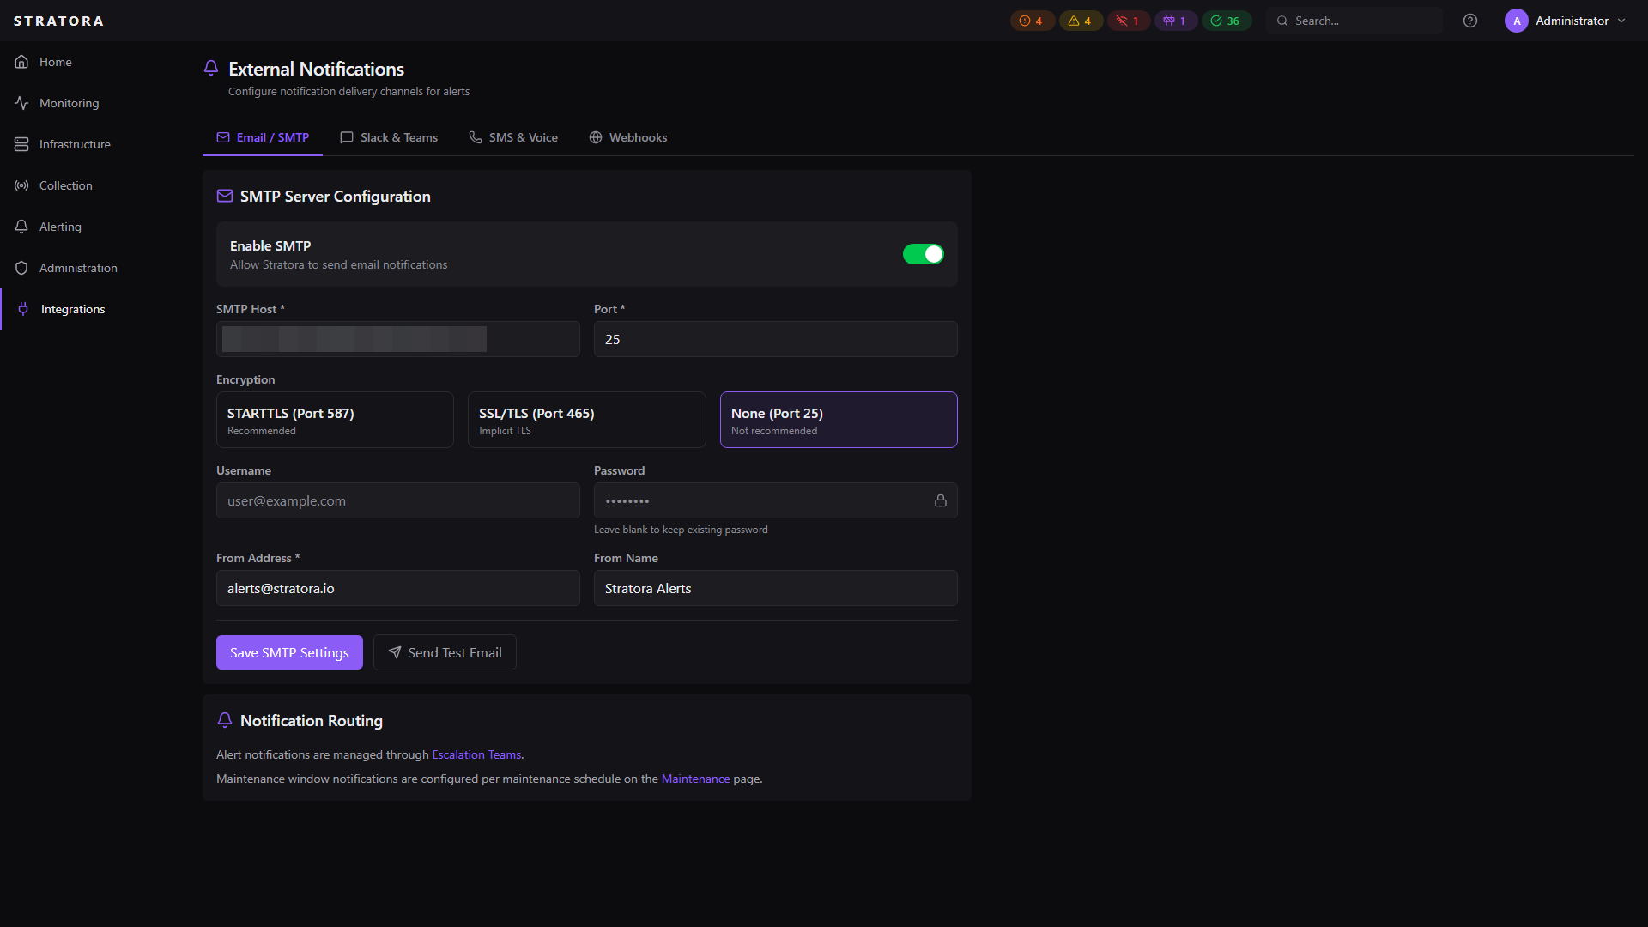The image size is (1648, 927).
Task: Click Save SMTP Settings button
Action: pos(289,652)
